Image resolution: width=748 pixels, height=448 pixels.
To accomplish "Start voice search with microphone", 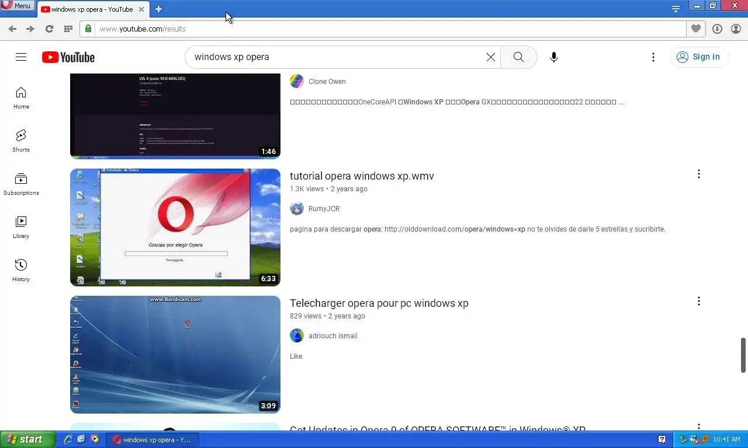I will pyautogui.click(x=554, y=57).
